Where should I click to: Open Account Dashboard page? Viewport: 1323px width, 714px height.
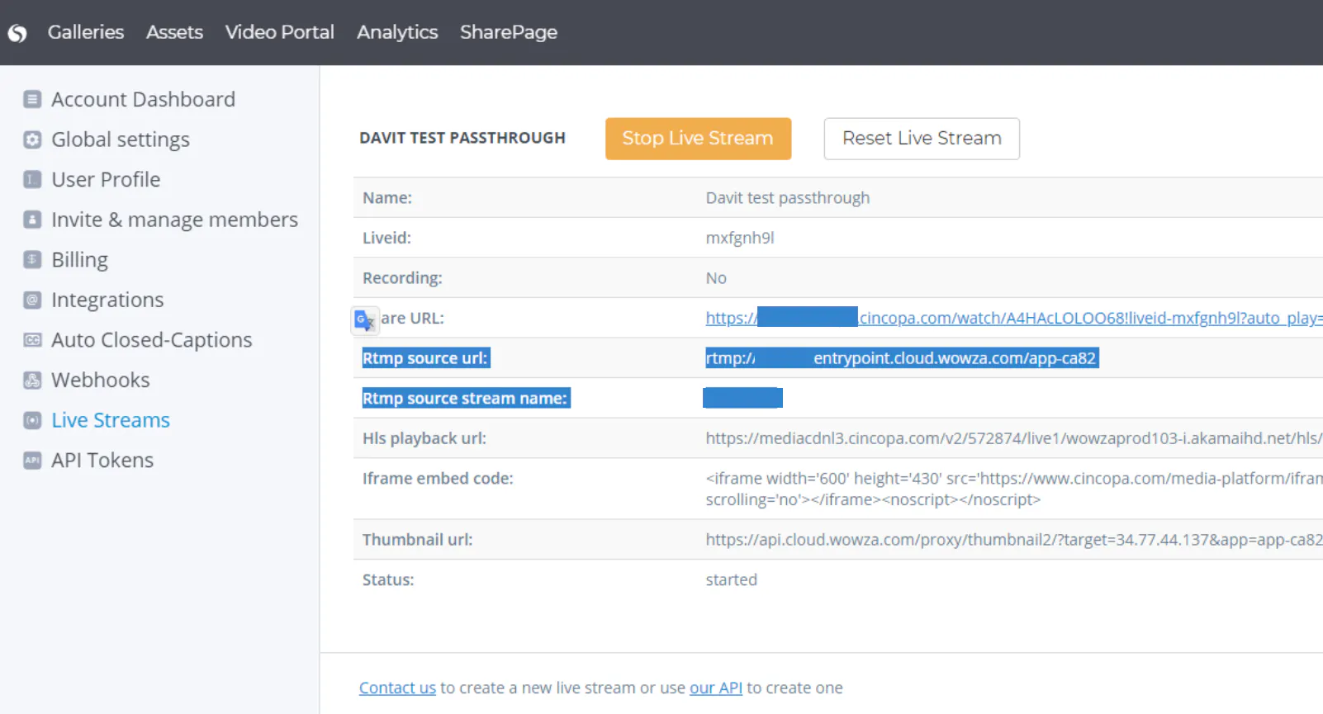click(x=143, y=99)
